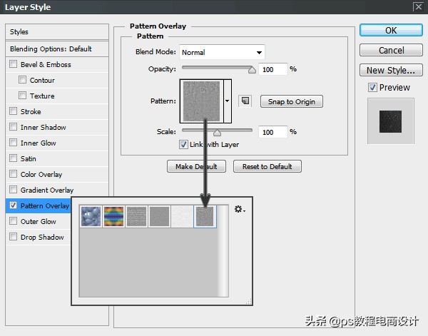Enable the Outer Glow checkbox
Image resolution: width=428 pixels, height=336 pixels.
[x=13, y=221]
